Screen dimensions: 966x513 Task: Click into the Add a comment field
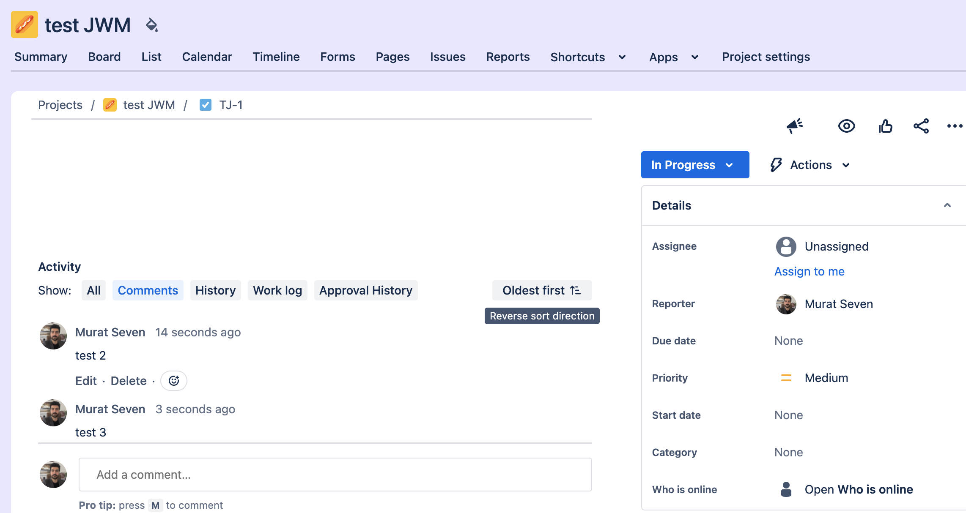(x=335, y=475)
